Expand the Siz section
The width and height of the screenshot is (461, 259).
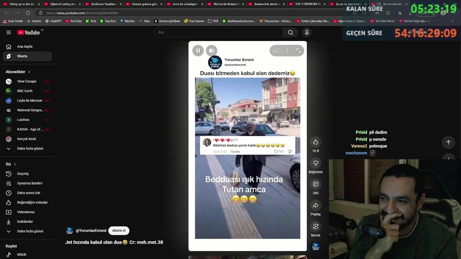[11, 164]
